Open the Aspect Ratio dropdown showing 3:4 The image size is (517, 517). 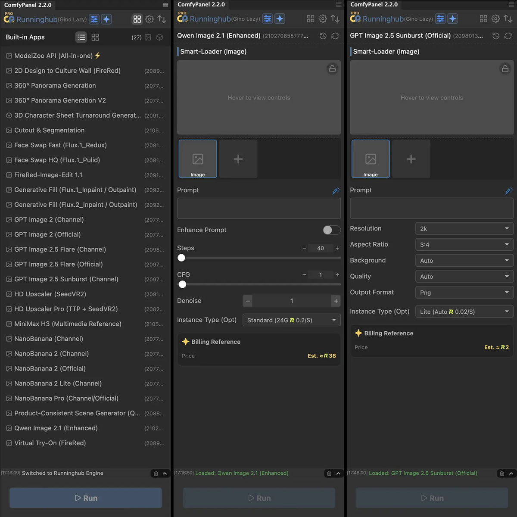coord(464,245)
